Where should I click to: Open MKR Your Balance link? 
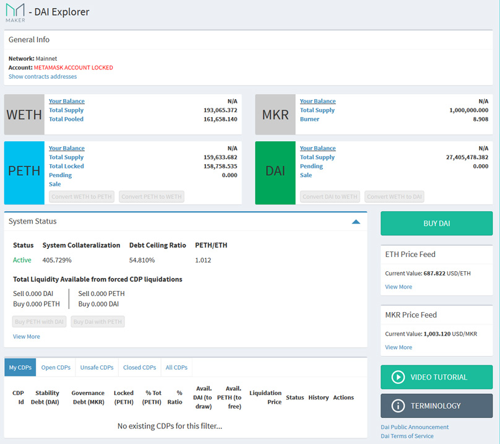317,101
